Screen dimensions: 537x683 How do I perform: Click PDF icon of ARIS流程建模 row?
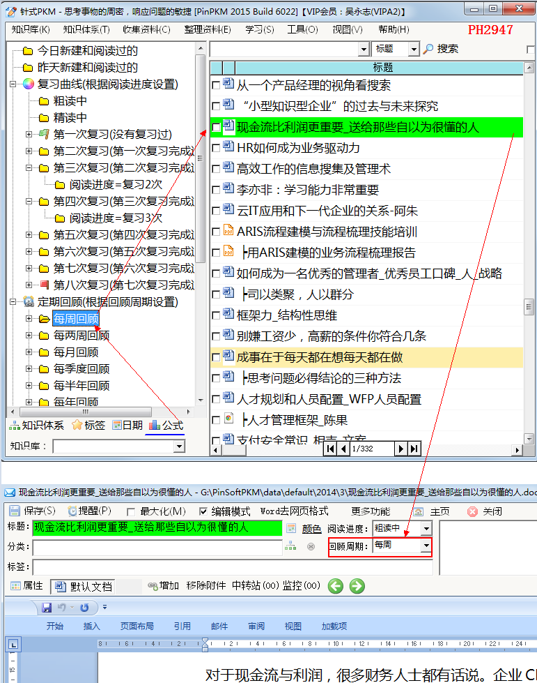228,230
